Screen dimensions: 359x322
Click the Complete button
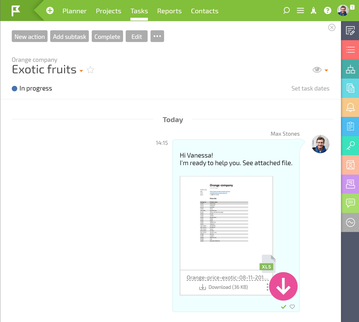(x=107, y=36)
